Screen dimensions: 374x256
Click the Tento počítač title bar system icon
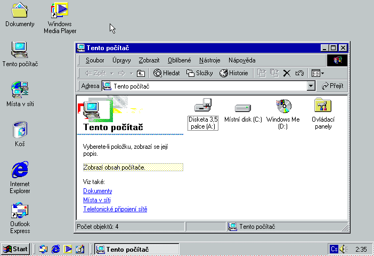(x=81, y=48)
